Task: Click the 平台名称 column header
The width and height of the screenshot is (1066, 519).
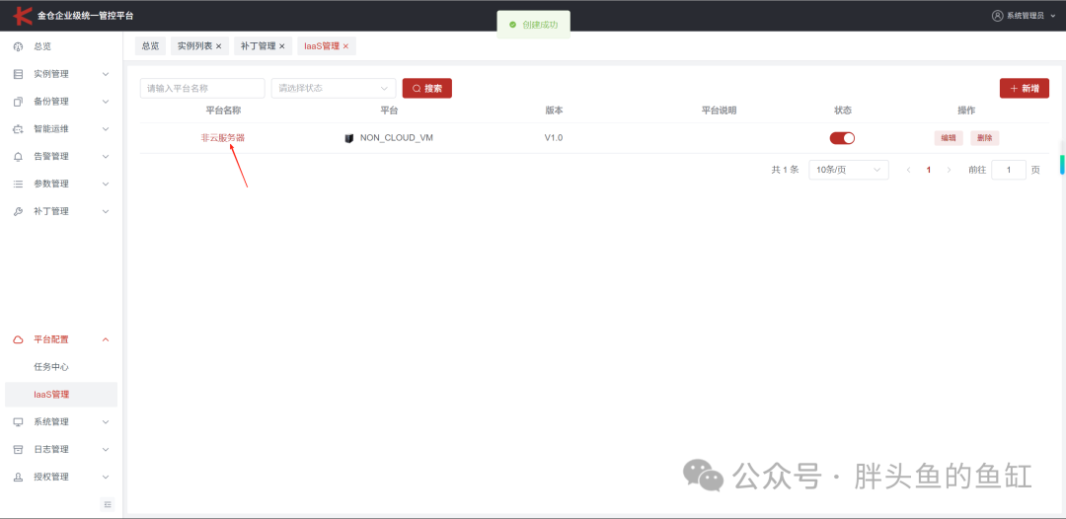Action: pos(223,111)
